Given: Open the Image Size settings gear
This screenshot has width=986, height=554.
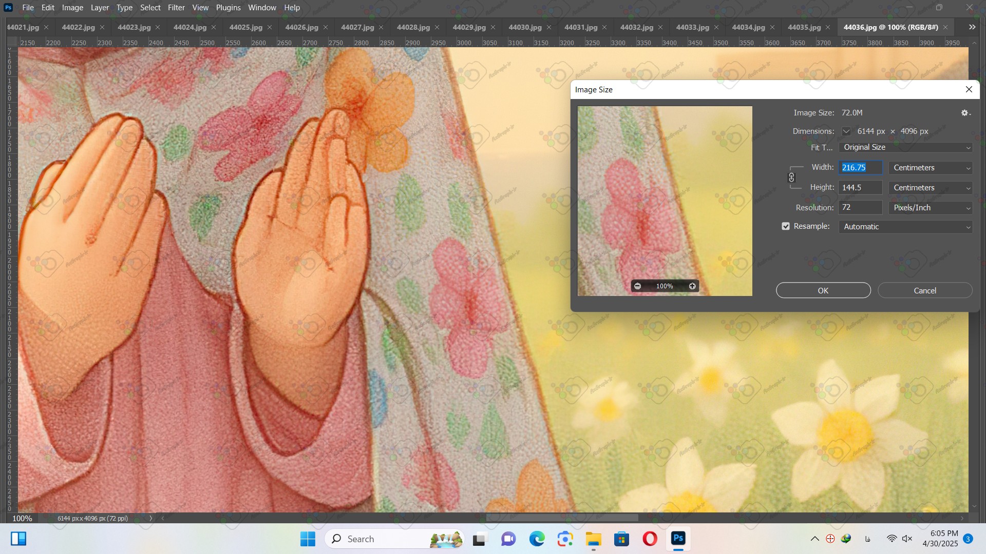Looking at the screenshot, I should [965, 113].
